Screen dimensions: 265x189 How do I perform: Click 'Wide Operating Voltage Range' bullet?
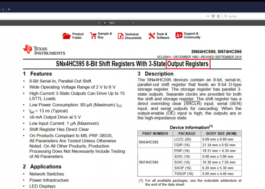pos(72,87)
